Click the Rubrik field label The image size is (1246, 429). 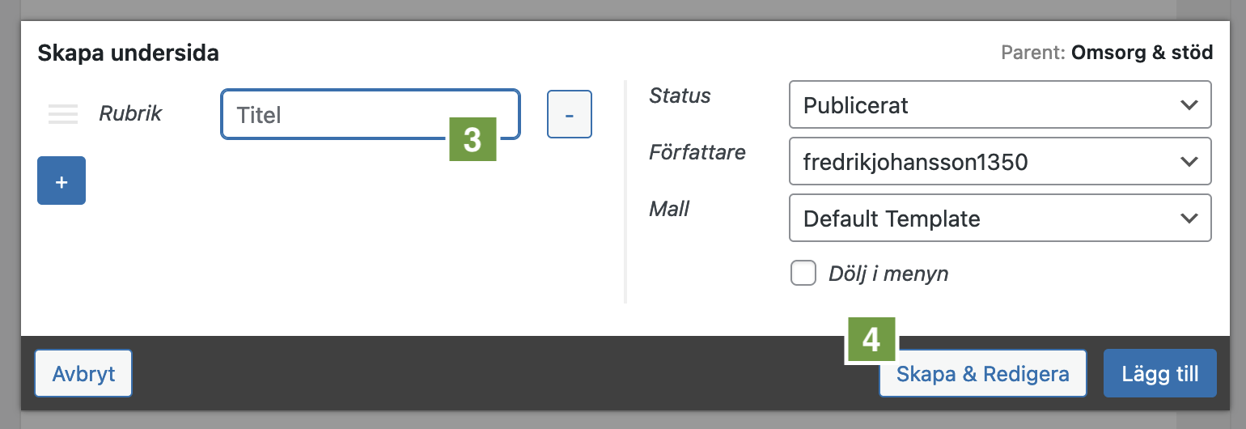tap(130, 113)
